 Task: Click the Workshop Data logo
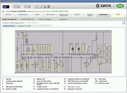pyautogui.click(x=103, y=6)
